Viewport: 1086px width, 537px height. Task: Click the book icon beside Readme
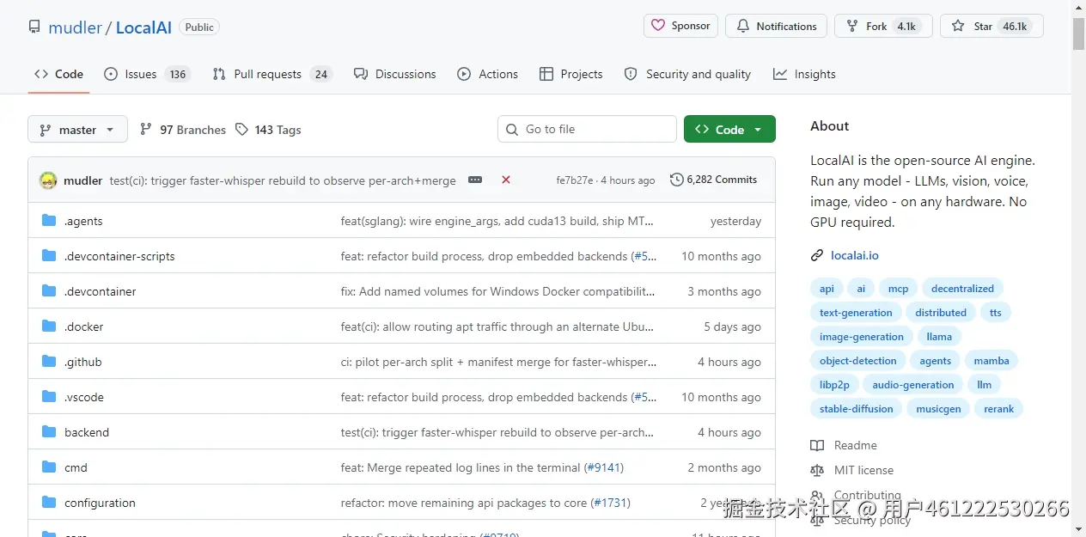pos(817,445)
